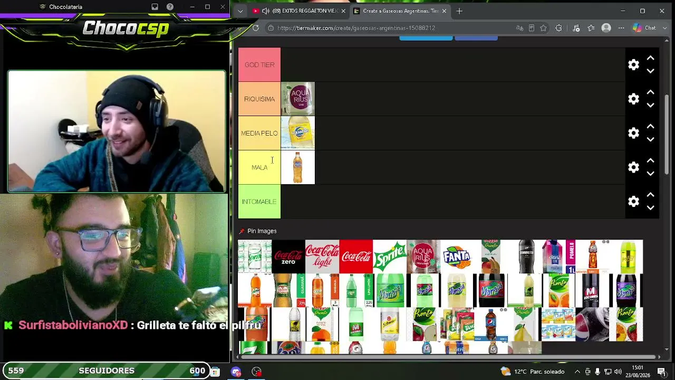This screenshot has height=380, width=675.
Task: Move MEDIA PELO row down
Action: coord(650,139)
